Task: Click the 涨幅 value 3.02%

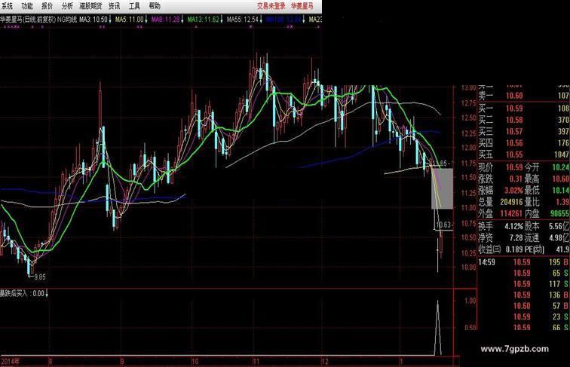Action: (513, 191)
